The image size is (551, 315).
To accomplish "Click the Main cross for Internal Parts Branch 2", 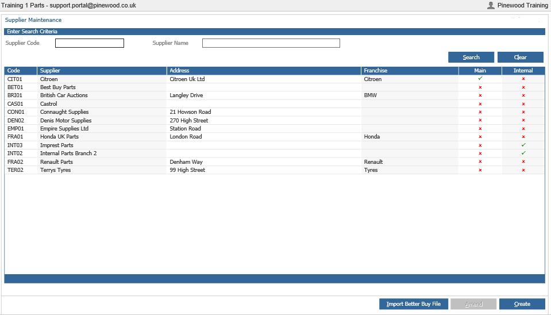I will click(480, 153).
